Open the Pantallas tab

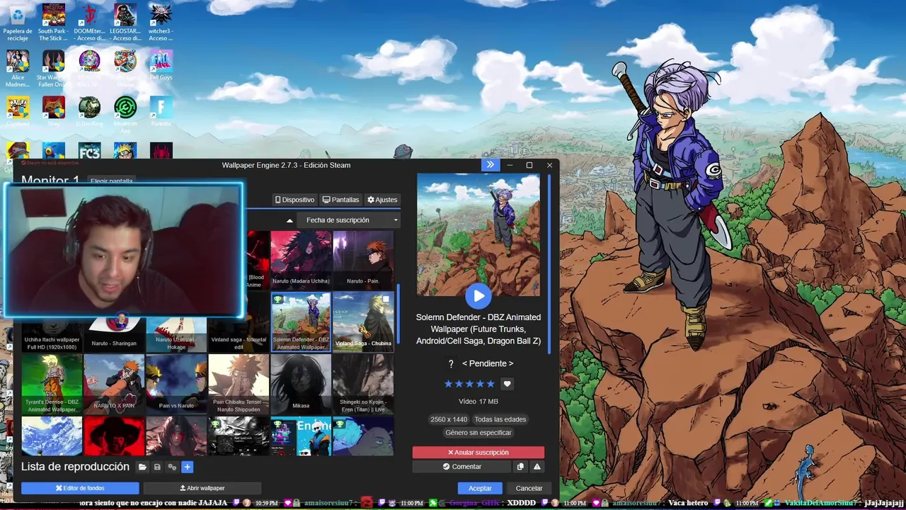click(x=340, y=200)
